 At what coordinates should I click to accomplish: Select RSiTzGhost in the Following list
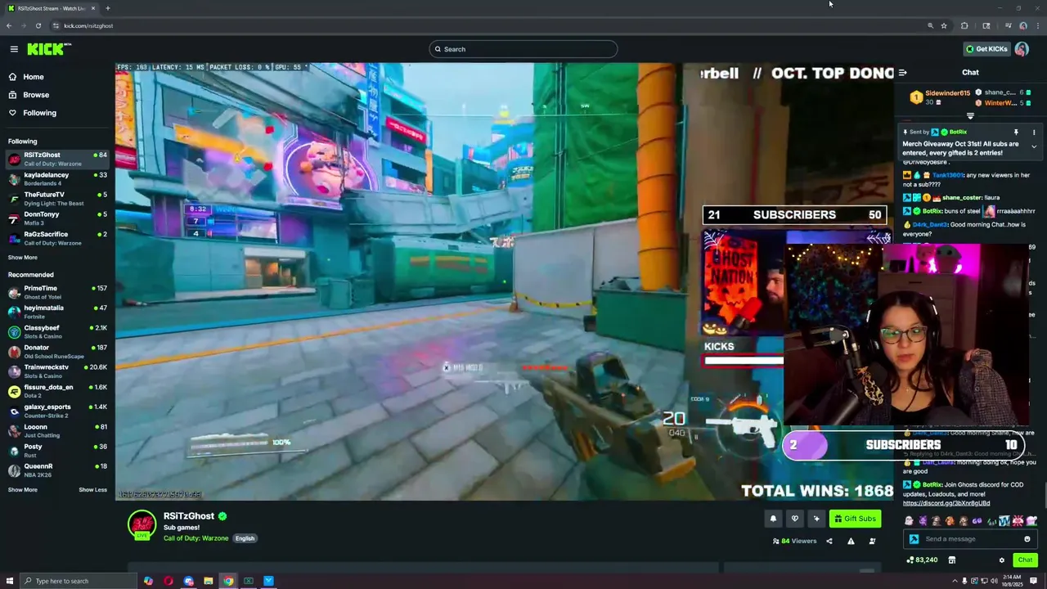(x=57, y=159)
